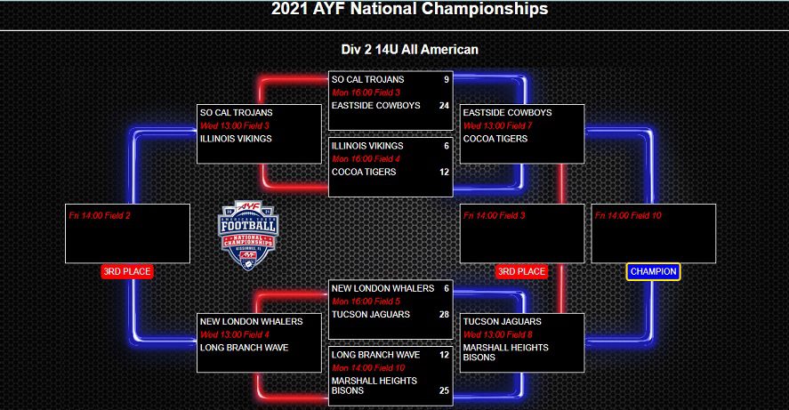The image size is (789, 410).
Task: Click Marshall Heights Bisons score of 25
Action: point(443,390)
